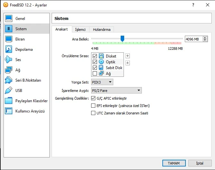Uncheck Disket in boot order
The image size is (215, 170).
pos(95,56)
